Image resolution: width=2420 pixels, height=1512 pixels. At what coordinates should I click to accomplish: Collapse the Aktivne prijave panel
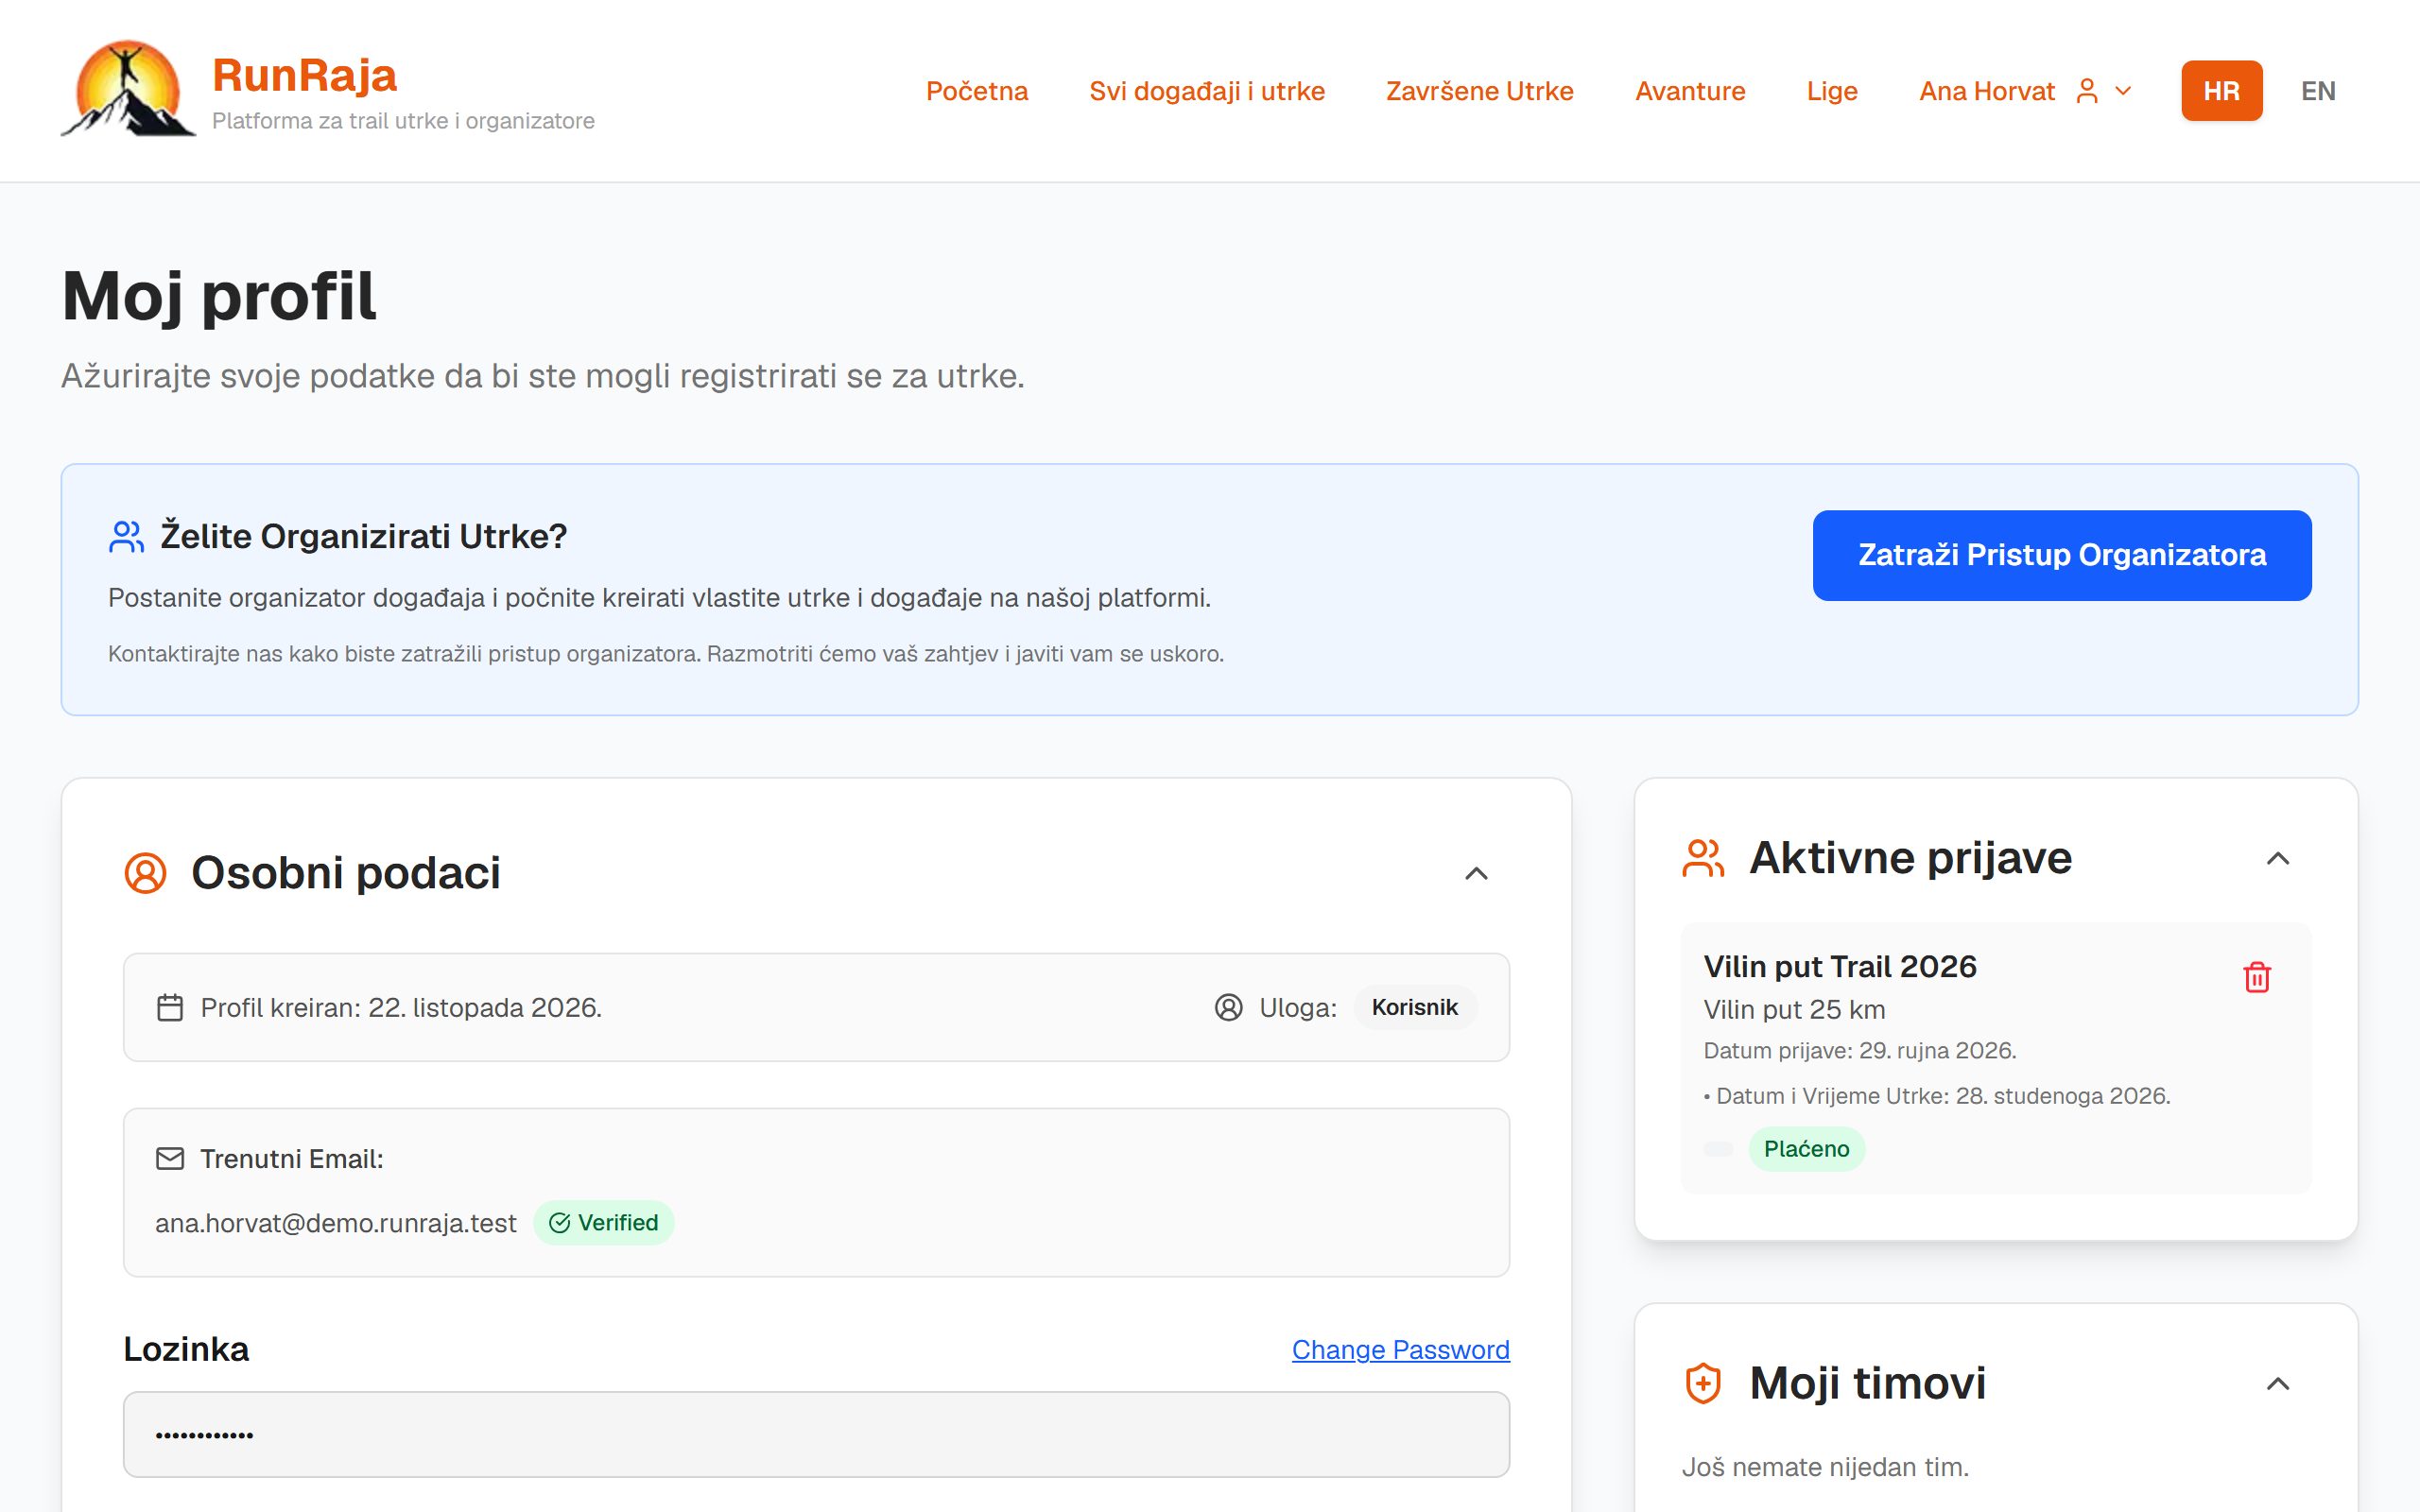[x=2278, y=858]
